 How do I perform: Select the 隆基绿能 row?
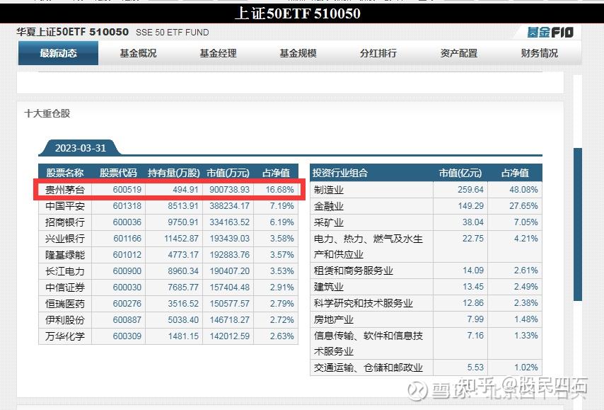(x=66, y=254)
